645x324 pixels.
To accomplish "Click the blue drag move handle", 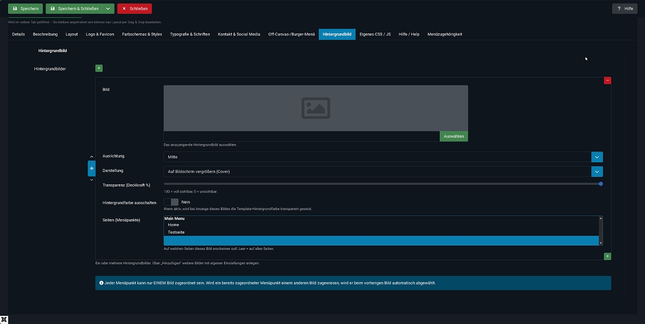I will click(91, 168).
